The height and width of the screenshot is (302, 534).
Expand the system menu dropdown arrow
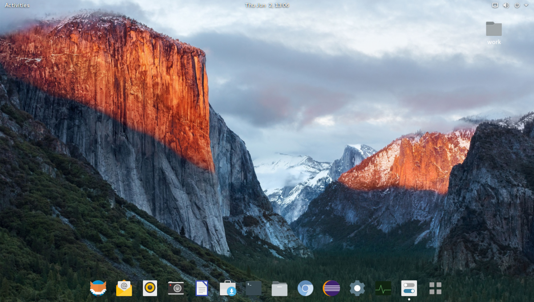tap(526, 5)
